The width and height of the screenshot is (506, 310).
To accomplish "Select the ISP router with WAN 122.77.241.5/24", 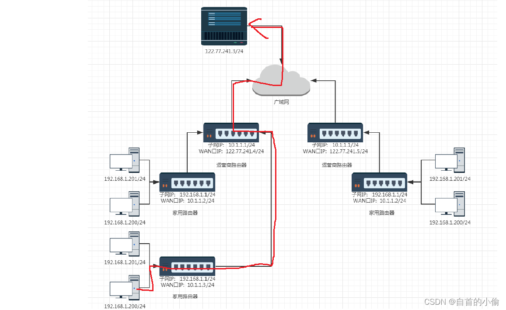I will point(335,132).
